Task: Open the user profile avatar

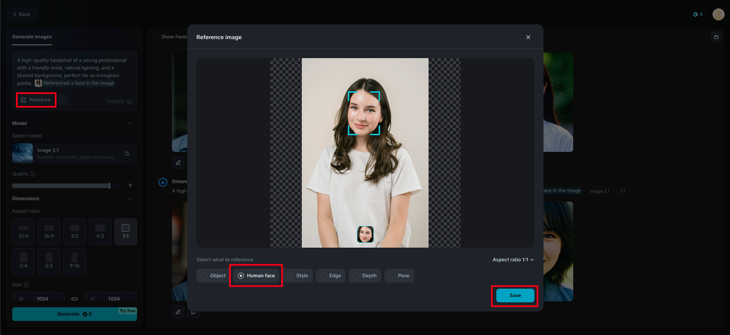Action: pos(718,14)
